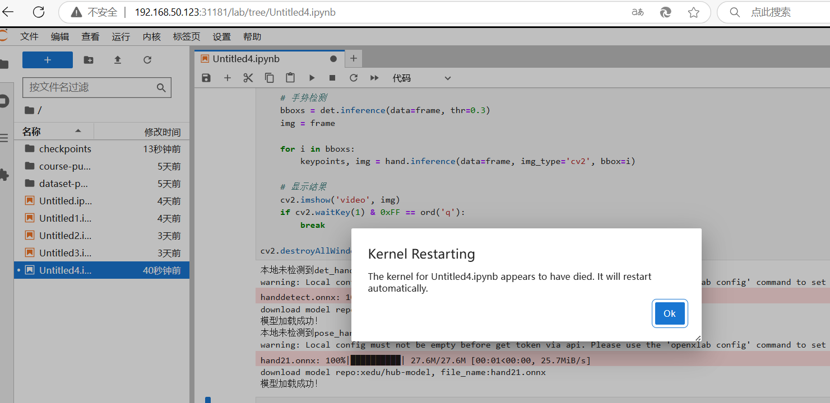Screen dimensions: 830x403
Task: Refresh the file browser list
Action: 147,60
